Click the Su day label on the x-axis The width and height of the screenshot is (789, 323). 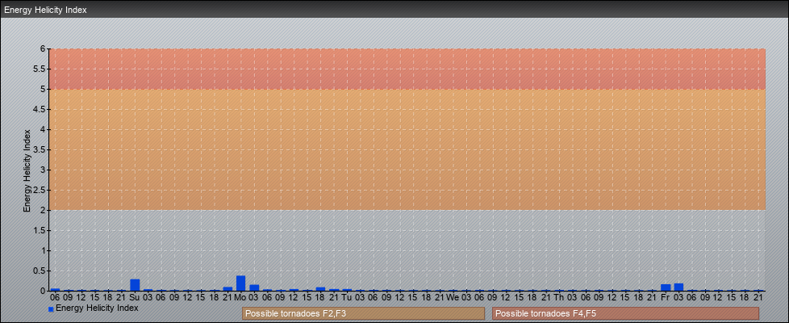tap(135, 297)
